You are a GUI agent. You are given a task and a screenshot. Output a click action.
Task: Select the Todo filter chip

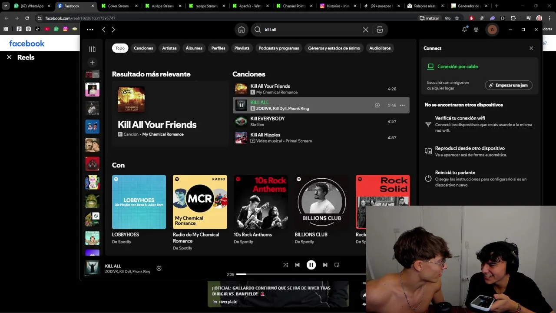120,48
